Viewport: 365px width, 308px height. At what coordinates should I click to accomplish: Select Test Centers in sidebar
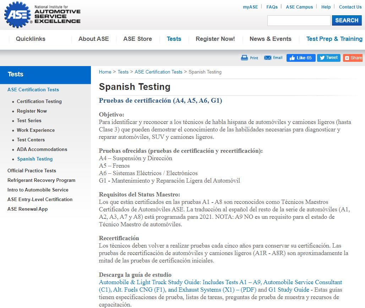click(31, 140)
